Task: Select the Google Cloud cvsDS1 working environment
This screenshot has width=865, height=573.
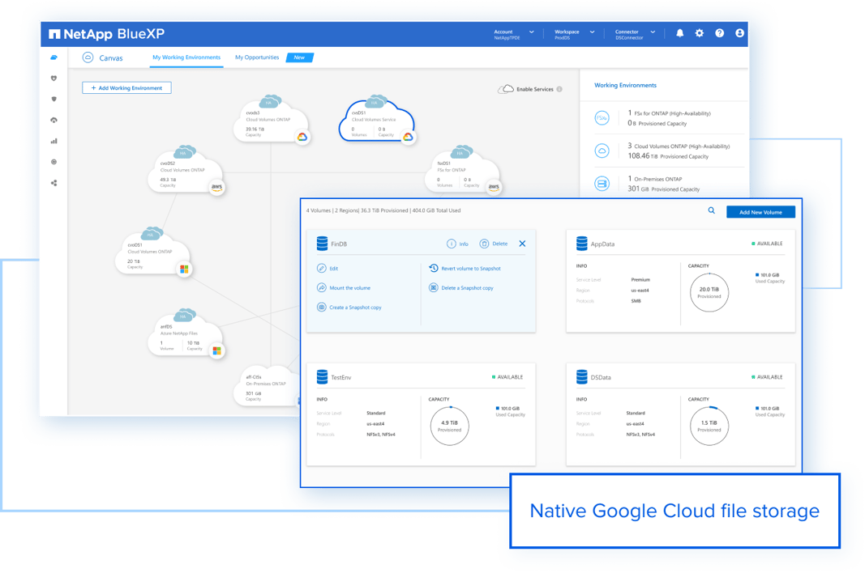Action: (376, 121)
